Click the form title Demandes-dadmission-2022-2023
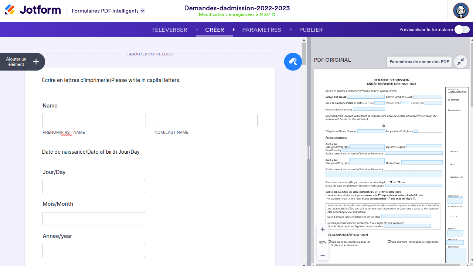This screenshot has height=266, width=473. (237, 8)
